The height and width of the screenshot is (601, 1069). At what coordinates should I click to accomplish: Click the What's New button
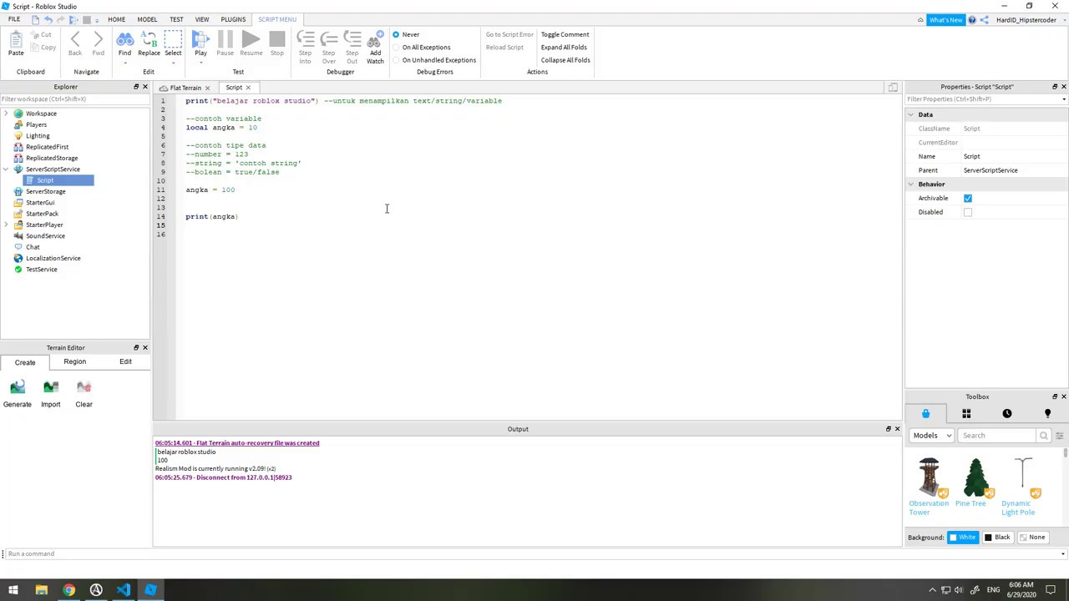tap(945, 19)
